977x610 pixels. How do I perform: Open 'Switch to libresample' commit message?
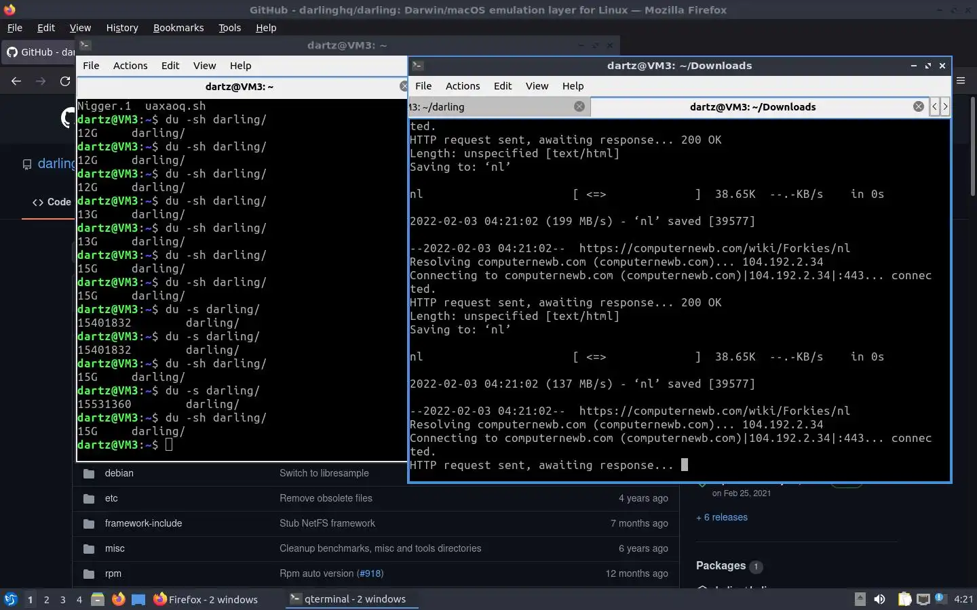(x=324, y=473)
